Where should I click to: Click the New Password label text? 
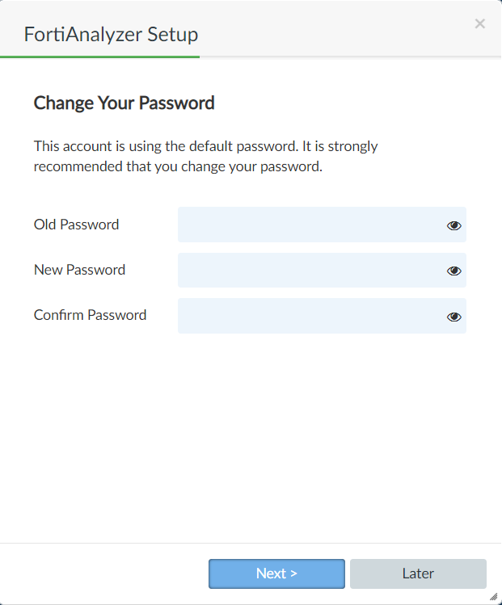pos(79,270)
